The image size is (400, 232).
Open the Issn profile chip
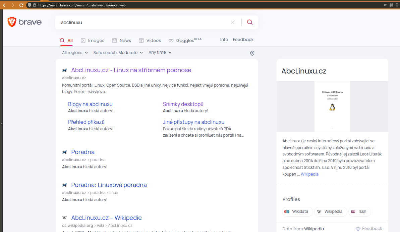(x=359, y=212)
